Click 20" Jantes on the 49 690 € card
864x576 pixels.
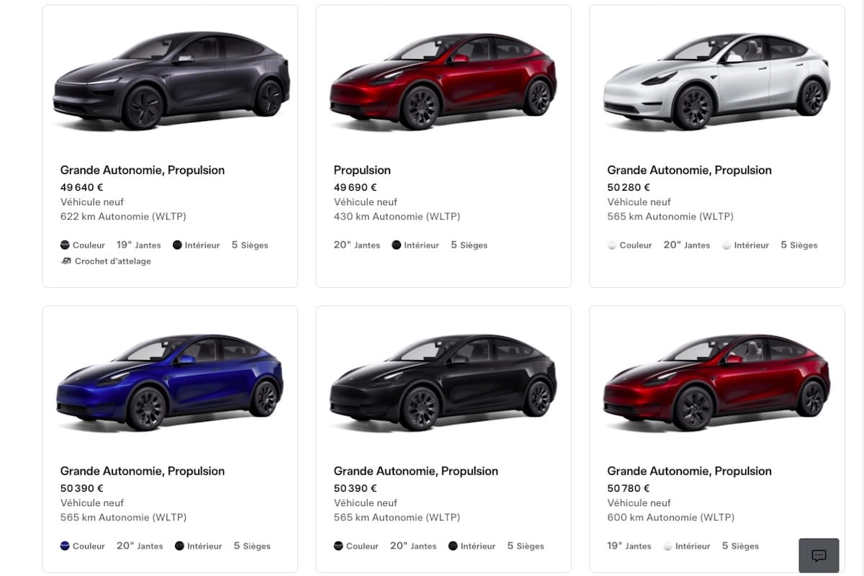[x=357, y=246]
